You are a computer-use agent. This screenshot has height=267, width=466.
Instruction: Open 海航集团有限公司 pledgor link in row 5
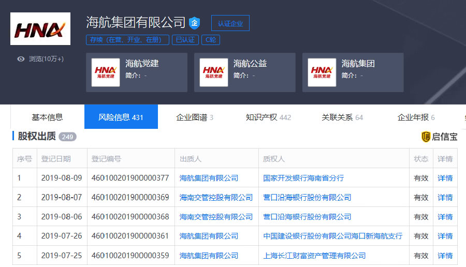click(209, 256)
